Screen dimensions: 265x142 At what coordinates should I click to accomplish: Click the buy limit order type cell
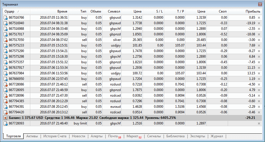pos(80,123)
